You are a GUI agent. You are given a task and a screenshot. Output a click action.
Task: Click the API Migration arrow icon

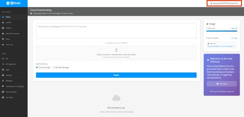3,64
